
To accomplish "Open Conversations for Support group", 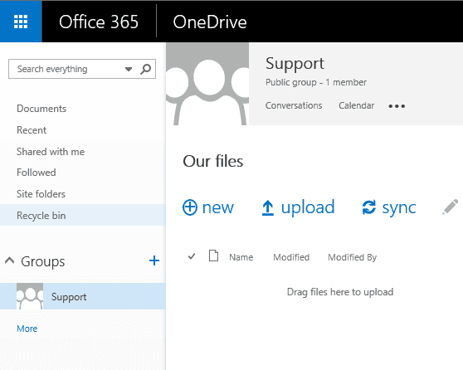I will tap(294, 105).
